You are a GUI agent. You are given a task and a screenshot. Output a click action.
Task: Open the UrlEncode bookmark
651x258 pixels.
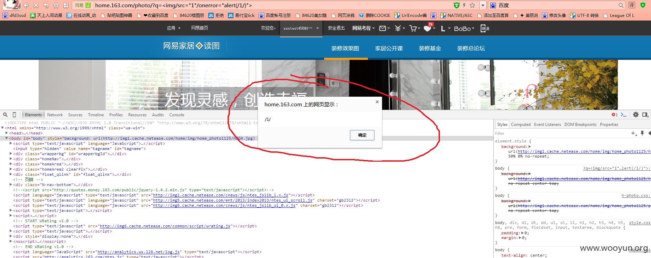click(410, 15)
